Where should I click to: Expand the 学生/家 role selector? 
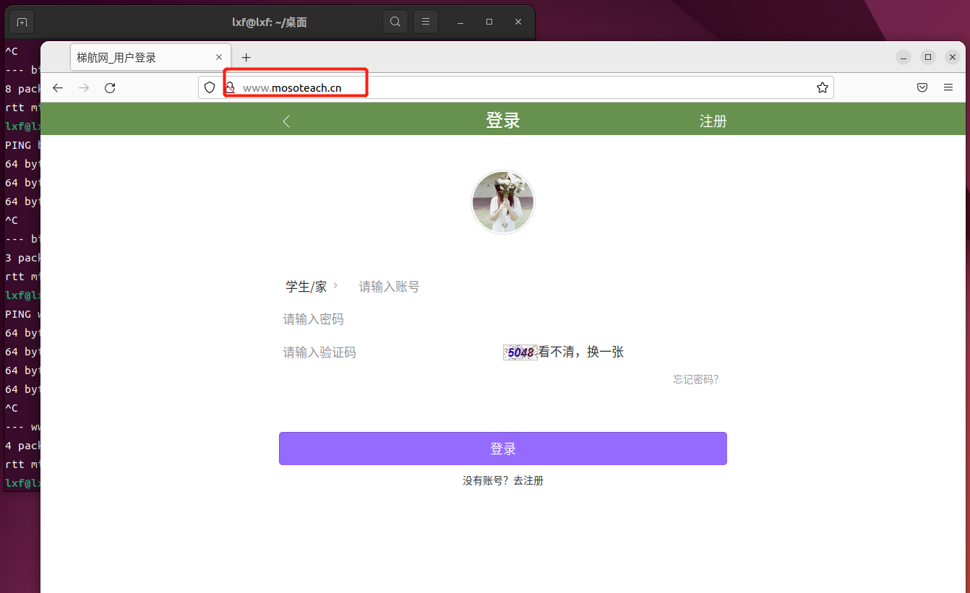312,287
